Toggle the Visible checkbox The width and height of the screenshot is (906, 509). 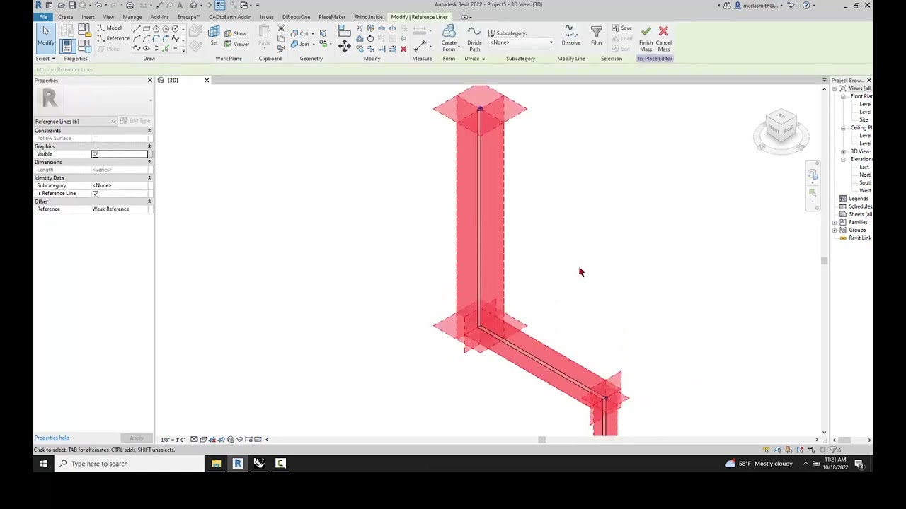click(x=95, y=154)
